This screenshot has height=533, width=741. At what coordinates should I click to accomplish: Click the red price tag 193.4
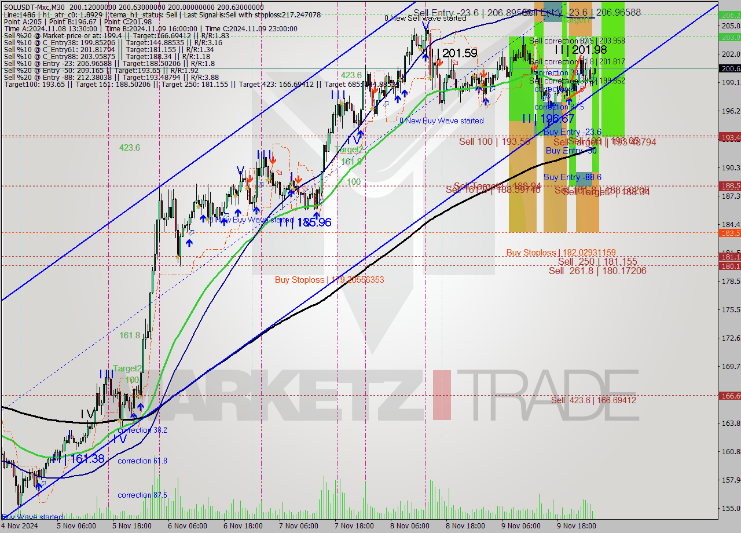point(729,137)
